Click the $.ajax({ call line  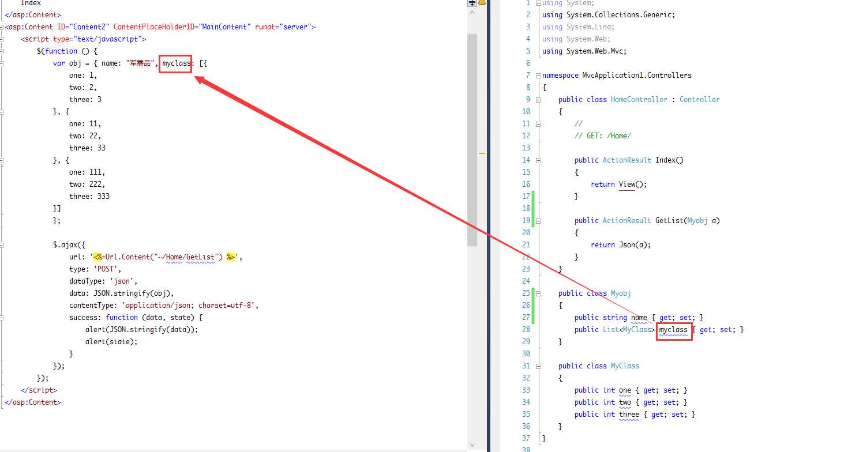click(69, 244)
